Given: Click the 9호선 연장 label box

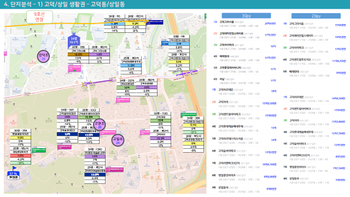Looking at the screenshot, I should (39, 17).
